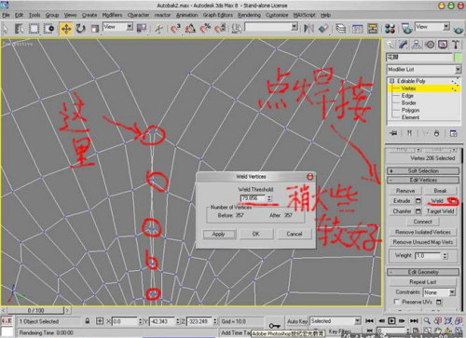Activate the Select and Move tool
This screenshot has height=338, width=466.
click(x=66, y=29)
